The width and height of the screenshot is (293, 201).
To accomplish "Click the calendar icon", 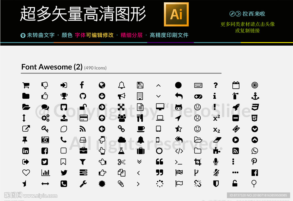I will (236, 85).
